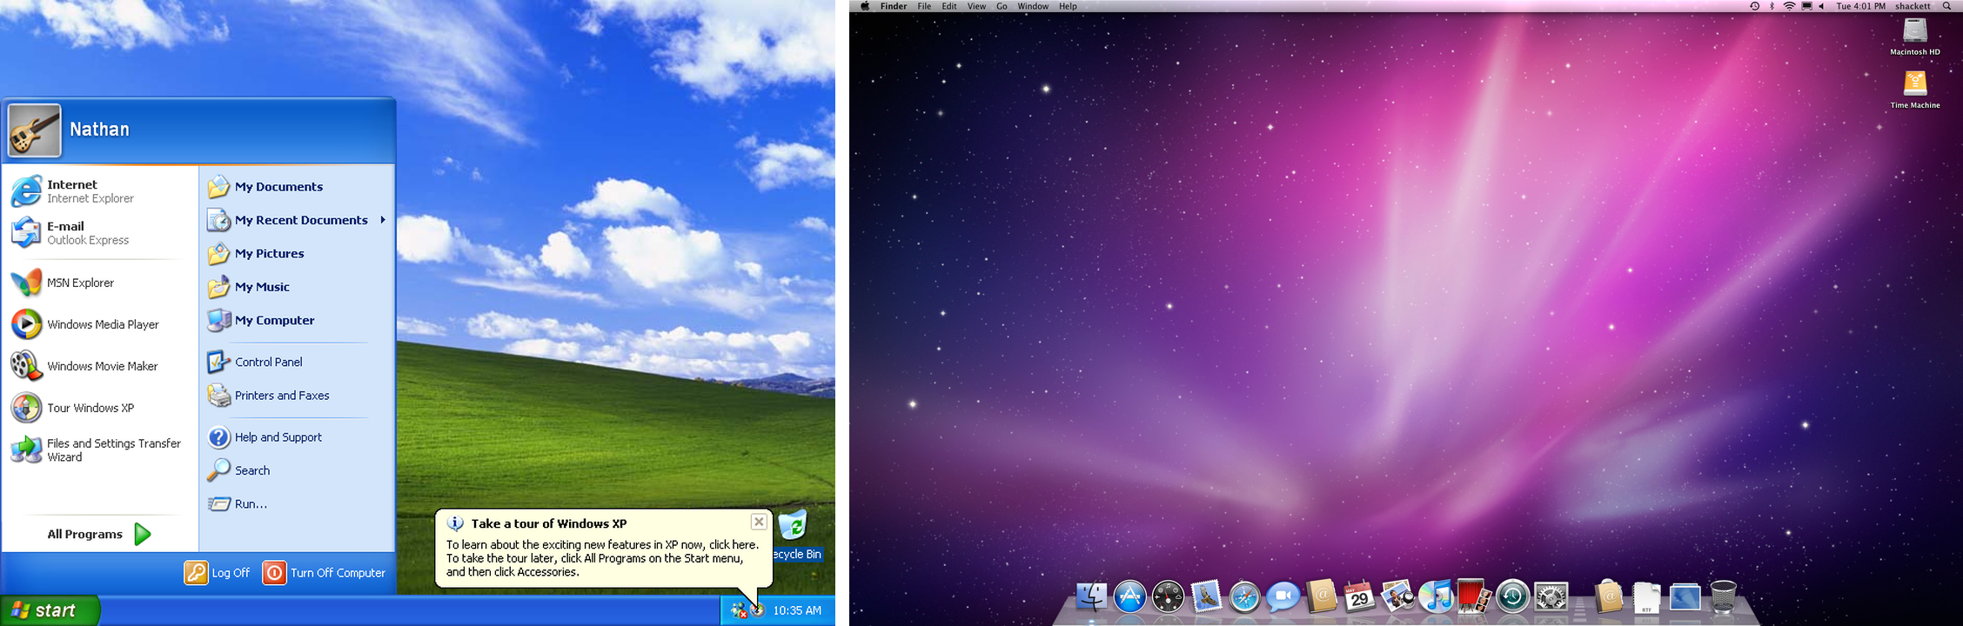The image size is (1963, 626).
Task: Open My Computer in Start menu
Action: (x=297, y=320)
